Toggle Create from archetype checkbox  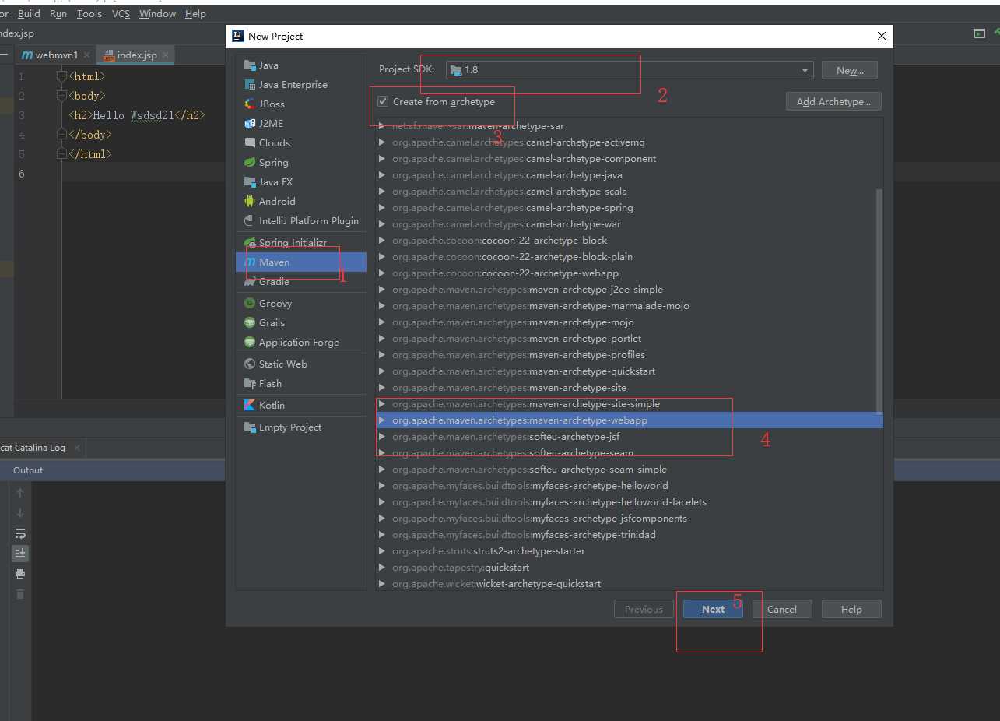[382, 102]
